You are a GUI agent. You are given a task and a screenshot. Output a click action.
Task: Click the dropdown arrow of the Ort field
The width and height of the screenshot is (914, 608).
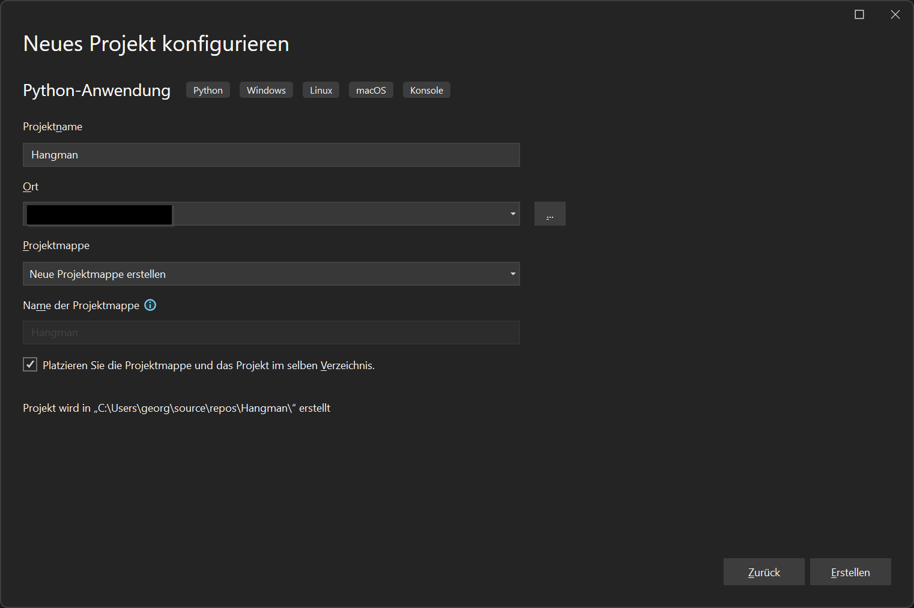(x=513, y=214)
